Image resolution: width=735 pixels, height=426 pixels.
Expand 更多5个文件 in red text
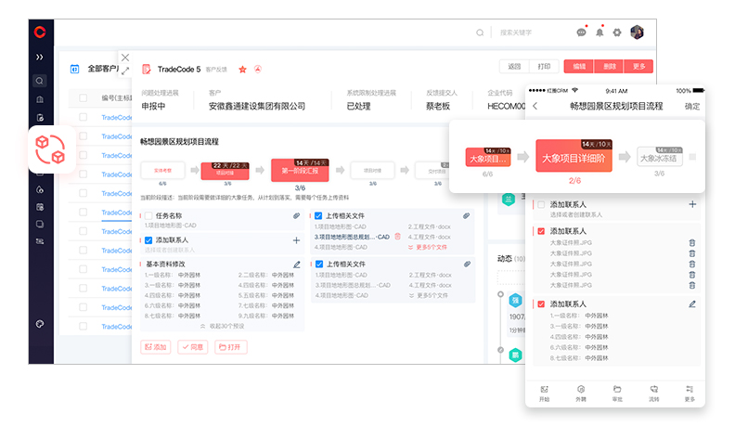pyautogui.click(x=431, y=247)
